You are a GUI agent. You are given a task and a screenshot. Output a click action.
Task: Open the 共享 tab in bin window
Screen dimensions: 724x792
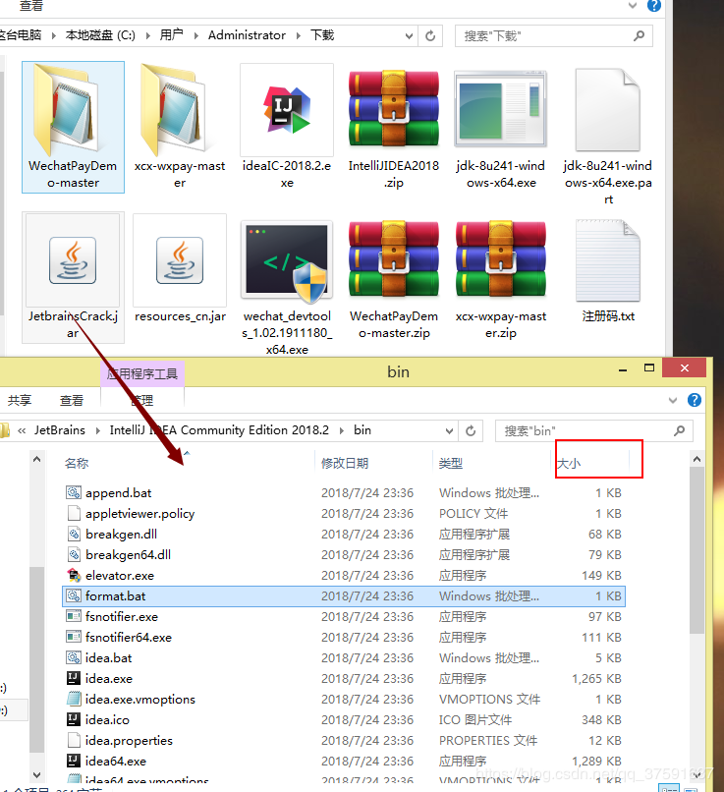pyautogui.click(x=20, y=400)
